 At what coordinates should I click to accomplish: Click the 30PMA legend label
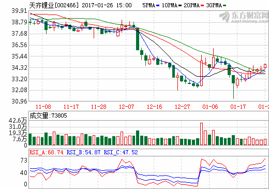pos(214,5)
